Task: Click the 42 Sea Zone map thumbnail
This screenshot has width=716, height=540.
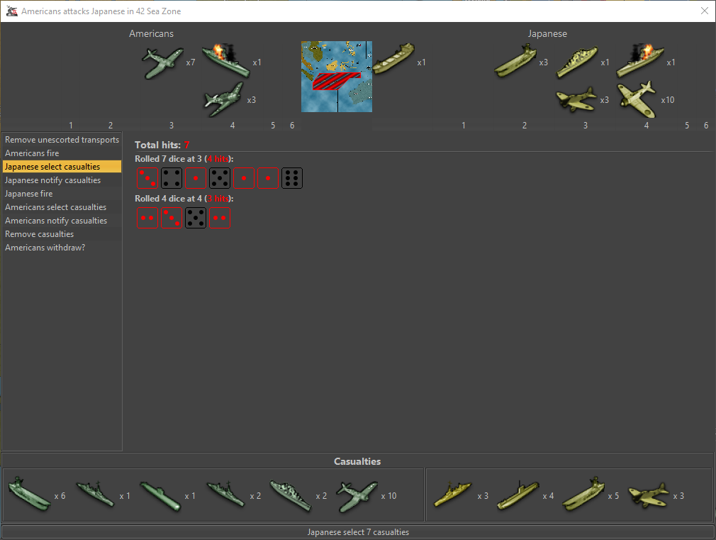Action: pyautogui.click(x=337, y=77)
